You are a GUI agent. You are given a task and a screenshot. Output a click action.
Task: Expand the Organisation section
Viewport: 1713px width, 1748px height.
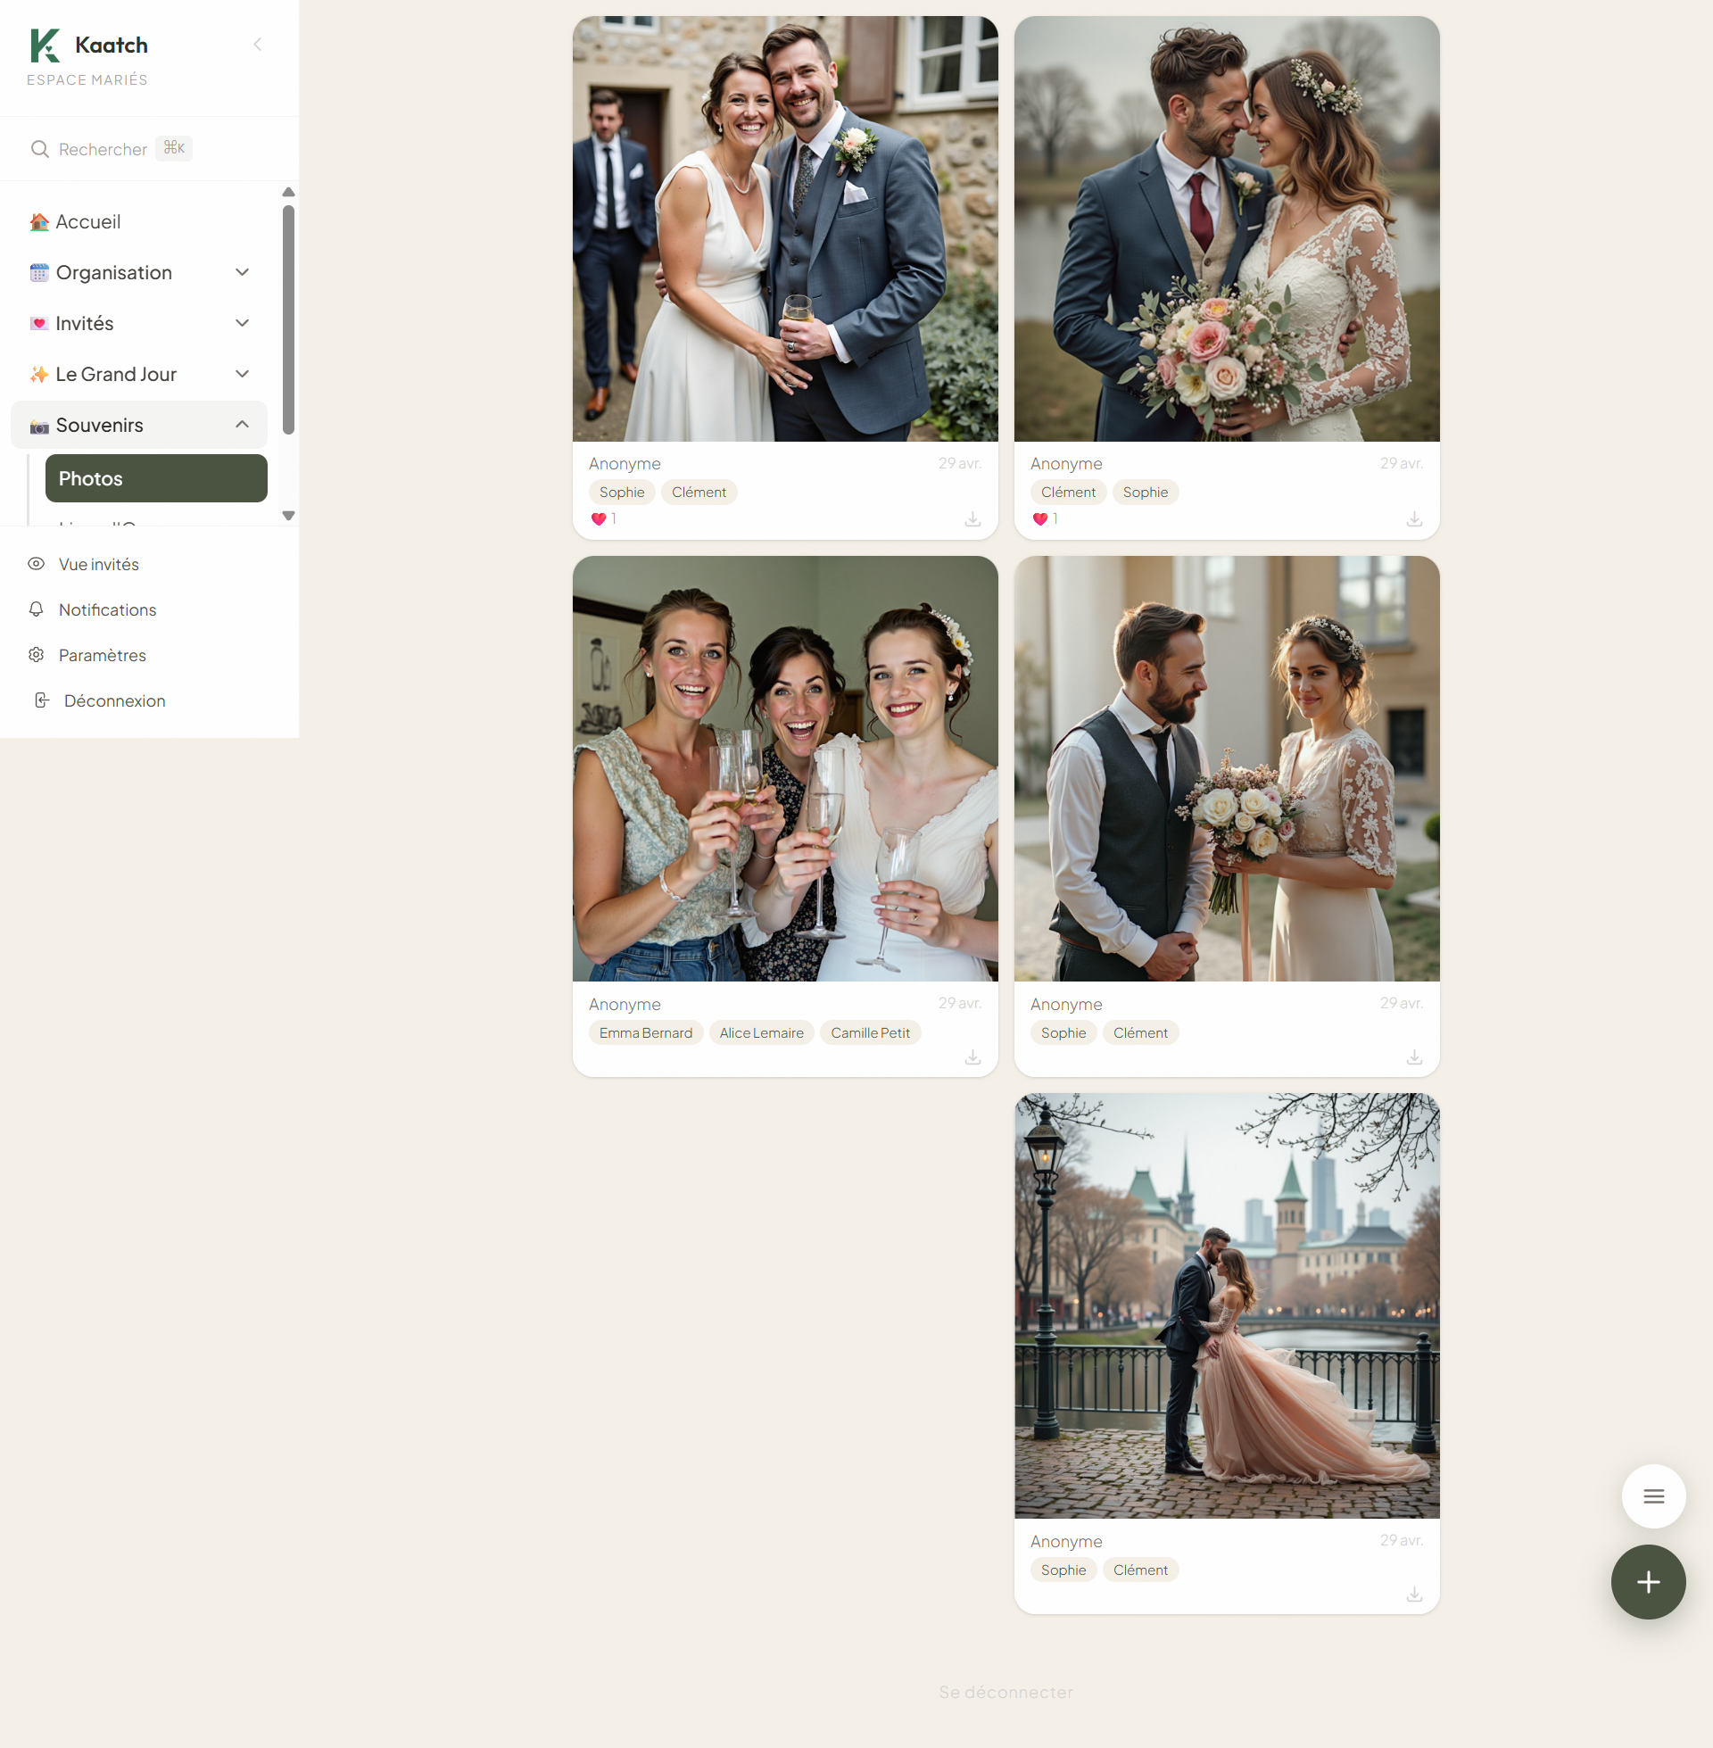coord(242,272)
